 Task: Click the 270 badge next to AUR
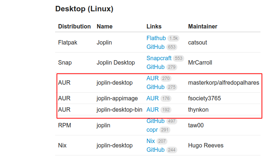pos(166,78)
